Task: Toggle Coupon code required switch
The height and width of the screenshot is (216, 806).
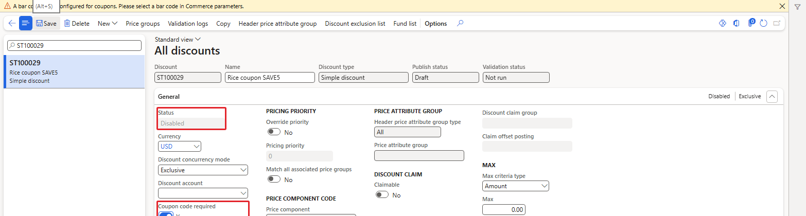Action: point(166,214)
